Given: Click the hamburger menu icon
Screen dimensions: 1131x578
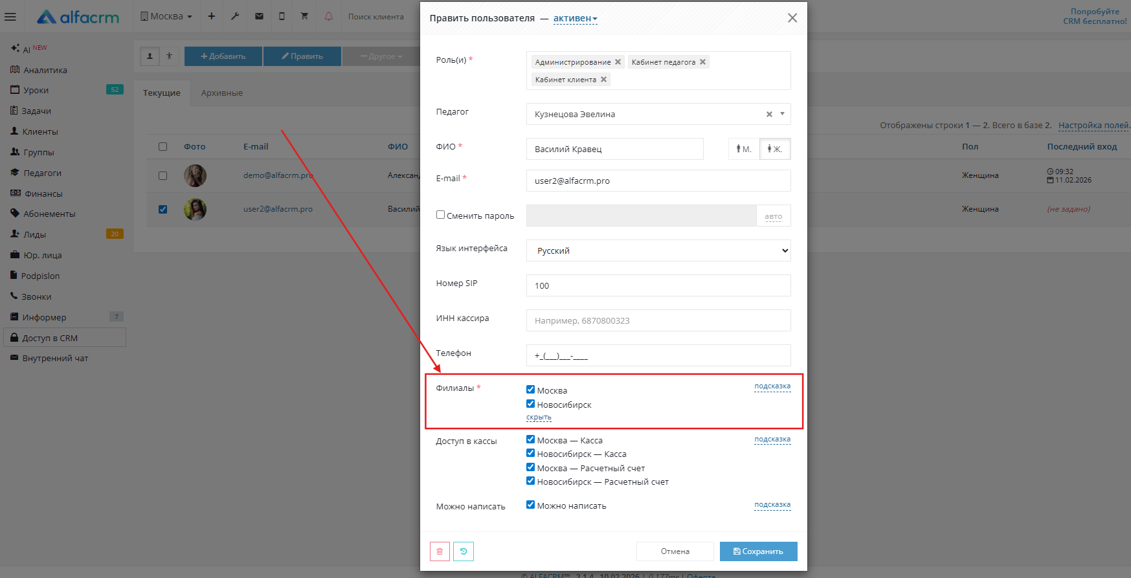Looking at the screenshot, I should pyautogui.click(x=10, y=17).
